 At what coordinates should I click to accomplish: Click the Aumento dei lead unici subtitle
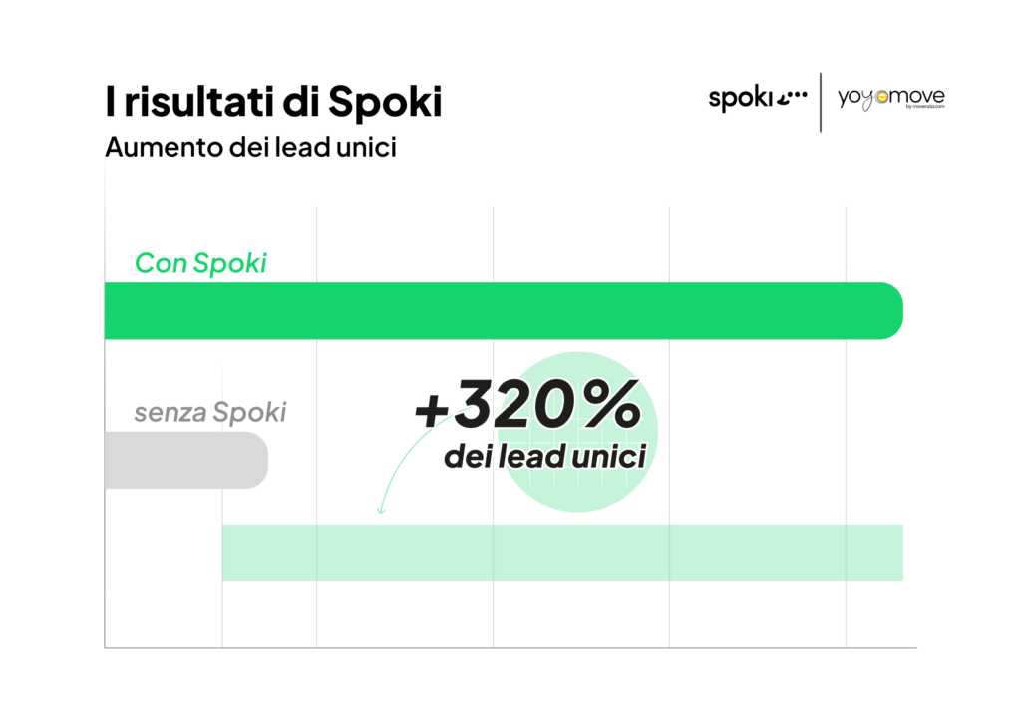pyautogui.click(x=250, y=147)
